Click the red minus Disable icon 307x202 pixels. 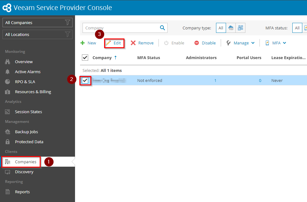pyautogui.click(x=197, y=43)
